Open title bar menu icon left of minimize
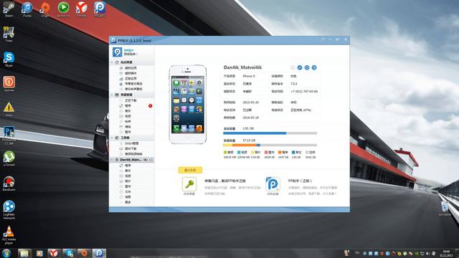459x258 pixels. [x=323, y=39]
